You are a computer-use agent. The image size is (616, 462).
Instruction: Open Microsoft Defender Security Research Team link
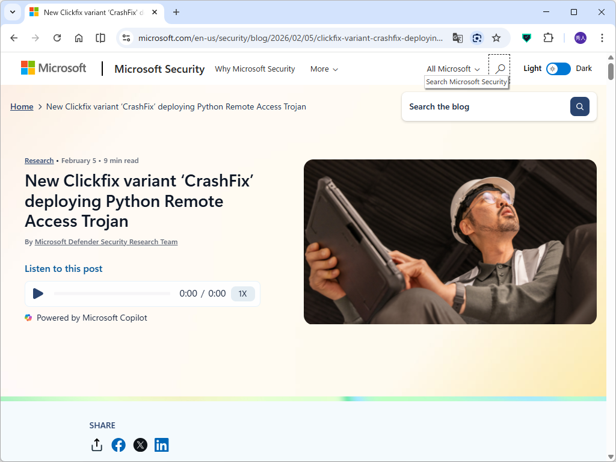tap(106, 242)
